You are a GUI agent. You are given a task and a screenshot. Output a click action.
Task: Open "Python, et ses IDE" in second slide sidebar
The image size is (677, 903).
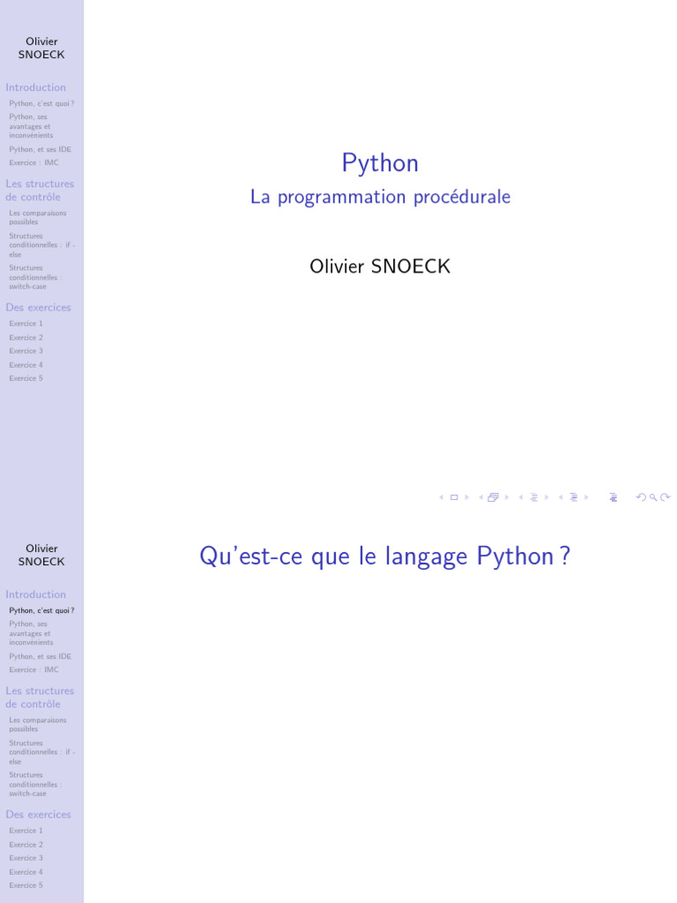click(41, 656)
